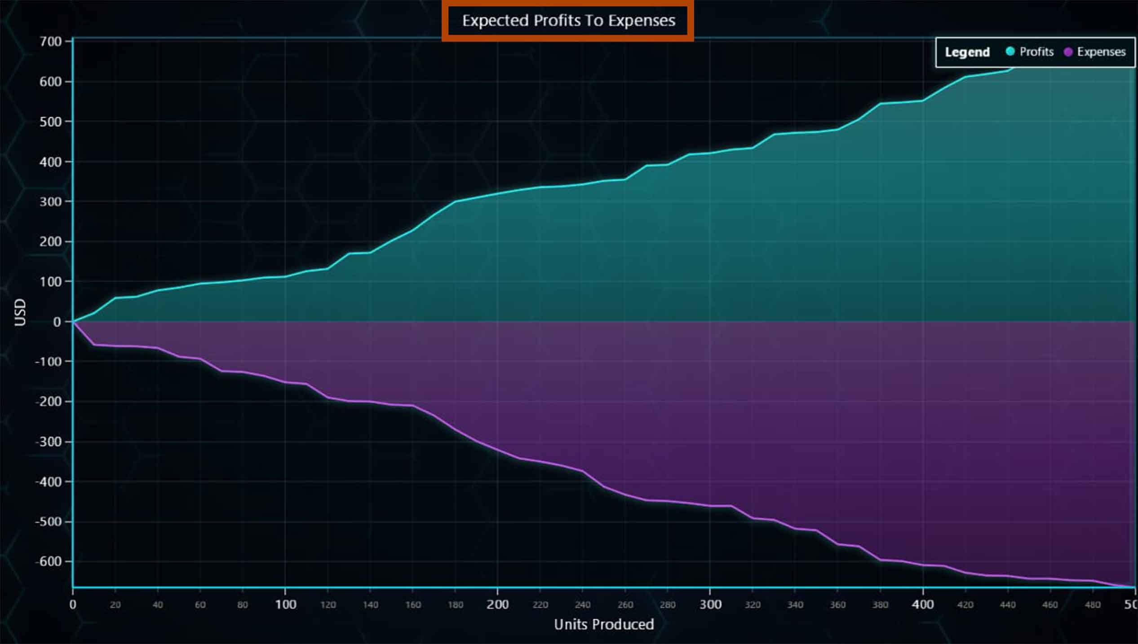Click the 180 tick on Units axis

click(x=456, y=605)
